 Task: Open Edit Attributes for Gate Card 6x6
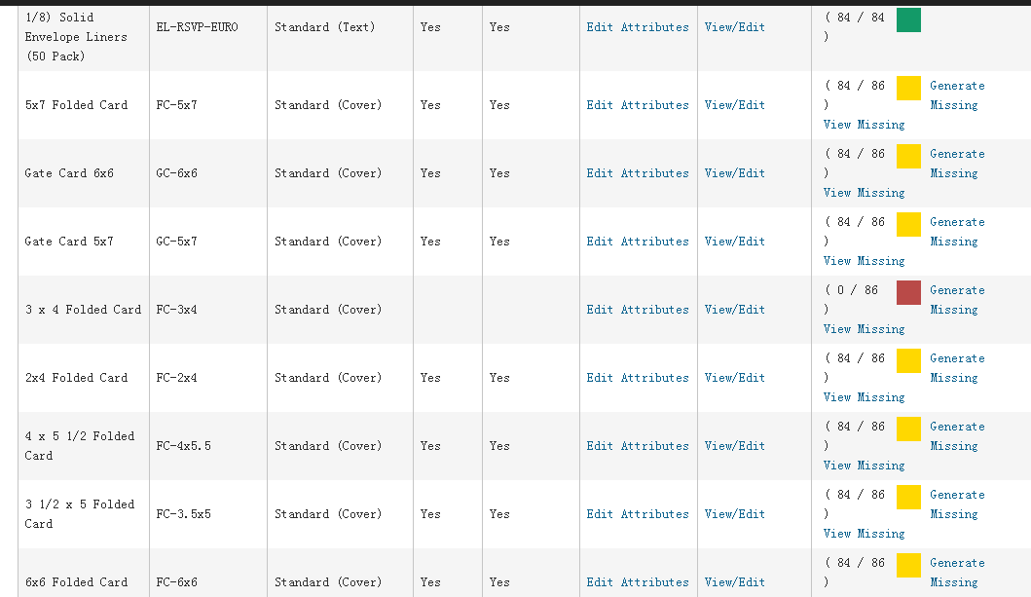coord(637,173)
